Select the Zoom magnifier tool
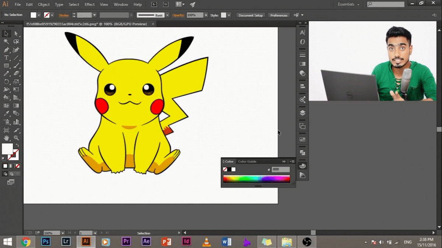Screen dimensions: 442x248 click(x=16, y=138)
